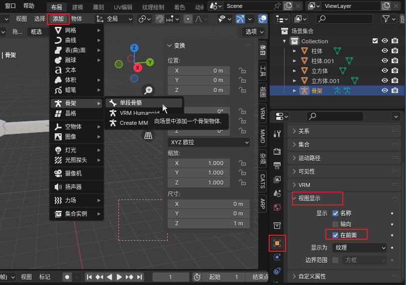406x285 pixels.
Task: Click the zoom magnifier viewport icon
Action: [x=148, y=90]
